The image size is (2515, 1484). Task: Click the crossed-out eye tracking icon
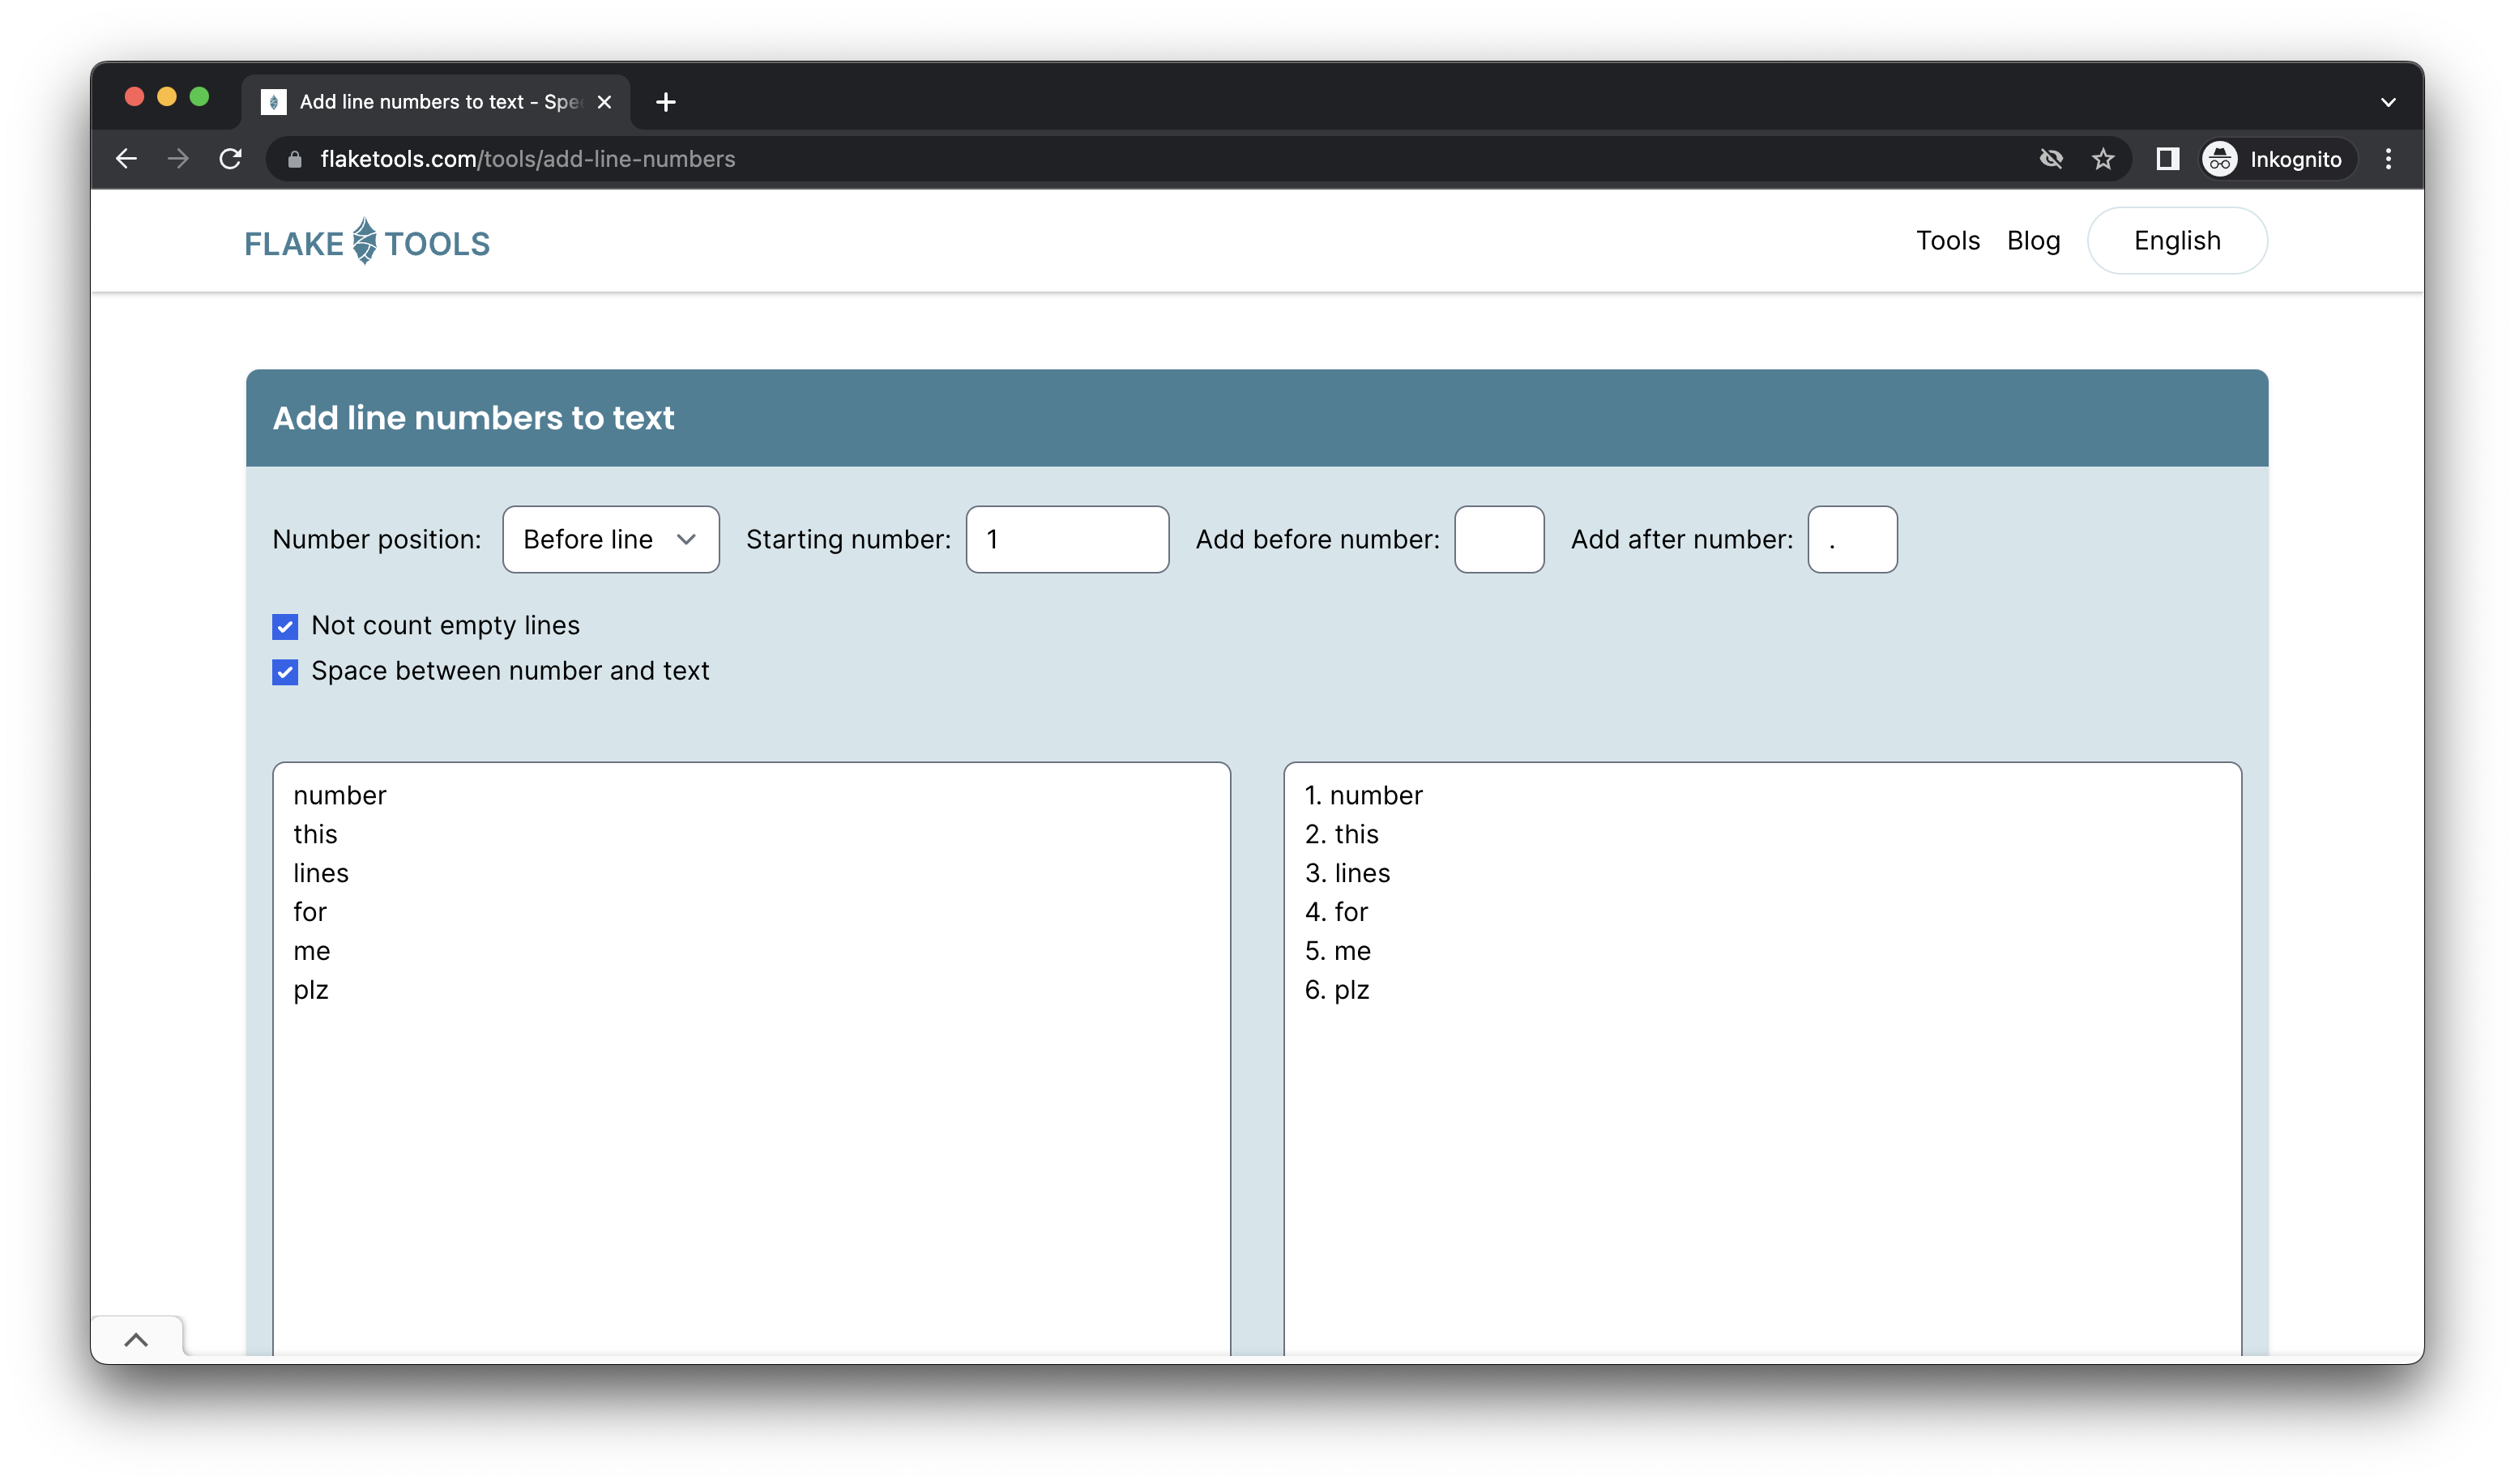2051,159
